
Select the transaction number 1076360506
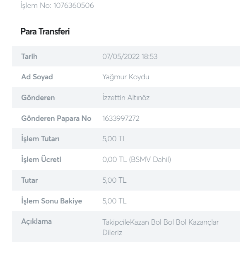click(x=74, y=5)
